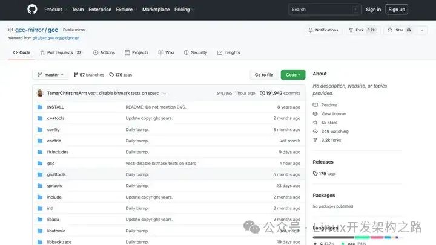The image size is (436, 245).
Task: Open the GitHub logo homepage
Action: pos(32,10)
